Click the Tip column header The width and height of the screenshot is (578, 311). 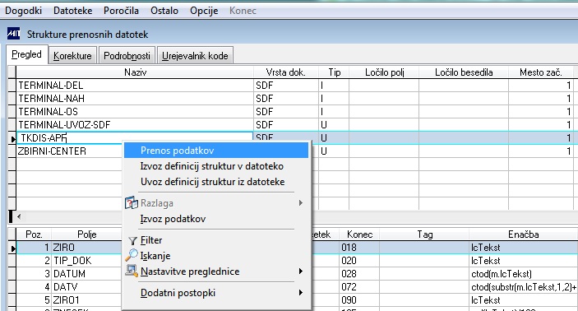point(334,72)
